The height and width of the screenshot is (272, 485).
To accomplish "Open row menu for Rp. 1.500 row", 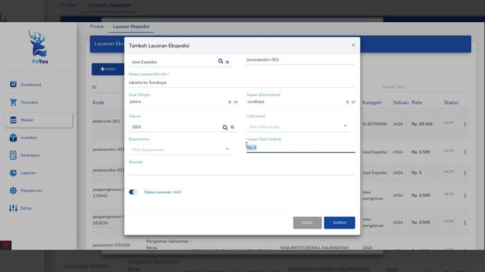I will click(x=465, y=152).
